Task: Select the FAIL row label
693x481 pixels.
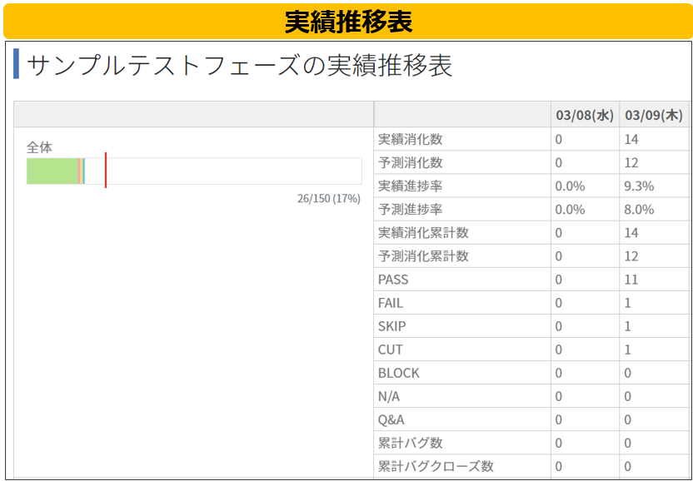Action: [391, 303]
